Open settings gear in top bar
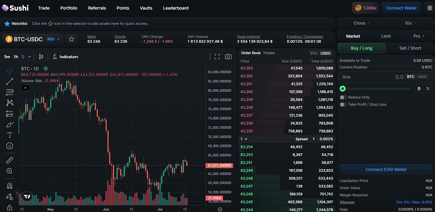Image resolution: width=435 pixels, height=212 pixels. click(x=430, y=8)
